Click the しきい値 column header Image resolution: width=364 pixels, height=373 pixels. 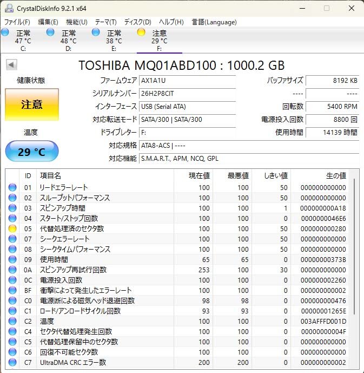(271, 175)
